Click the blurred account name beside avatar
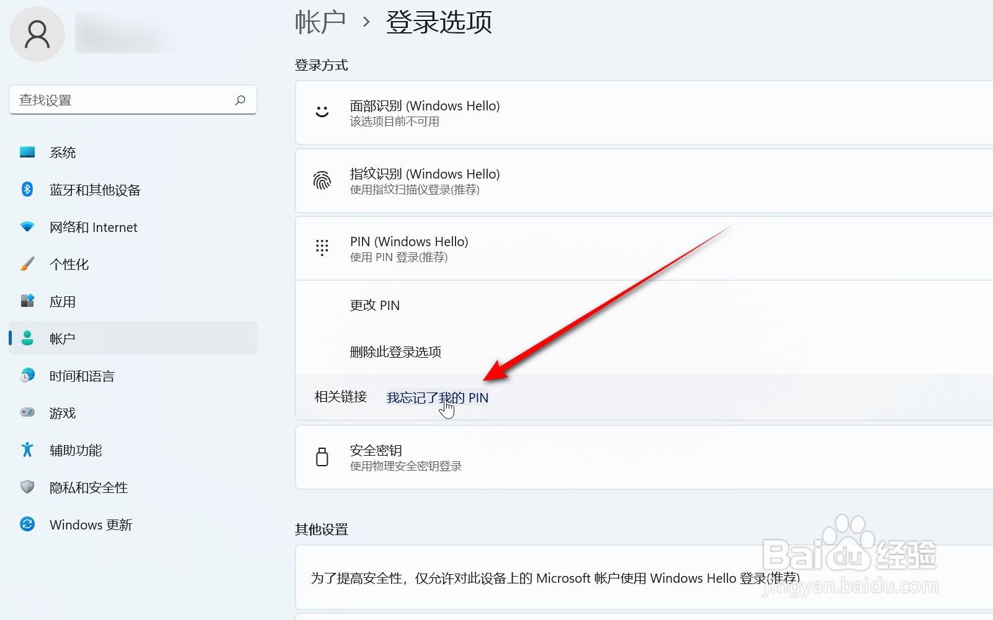Screen dimensions: 993x620 124,33
